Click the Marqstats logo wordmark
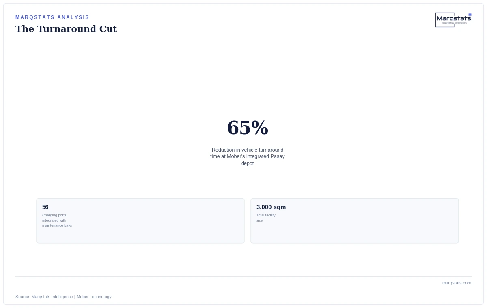 point(454,19)
